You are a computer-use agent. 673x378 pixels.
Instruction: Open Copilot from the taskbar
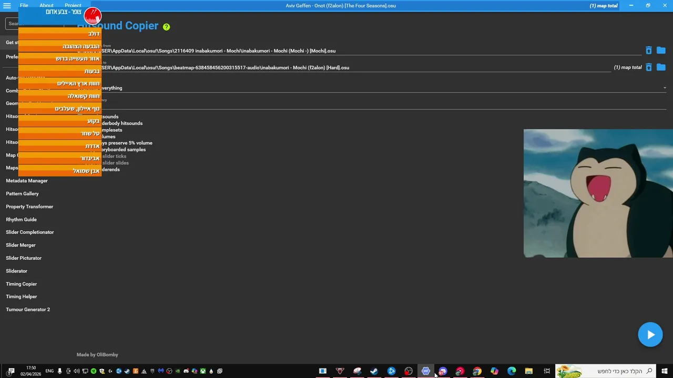tap(494, 371)
